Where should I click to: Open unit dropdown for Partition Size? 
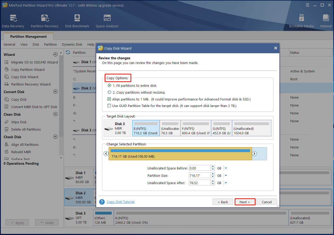[x=226, y=176]
